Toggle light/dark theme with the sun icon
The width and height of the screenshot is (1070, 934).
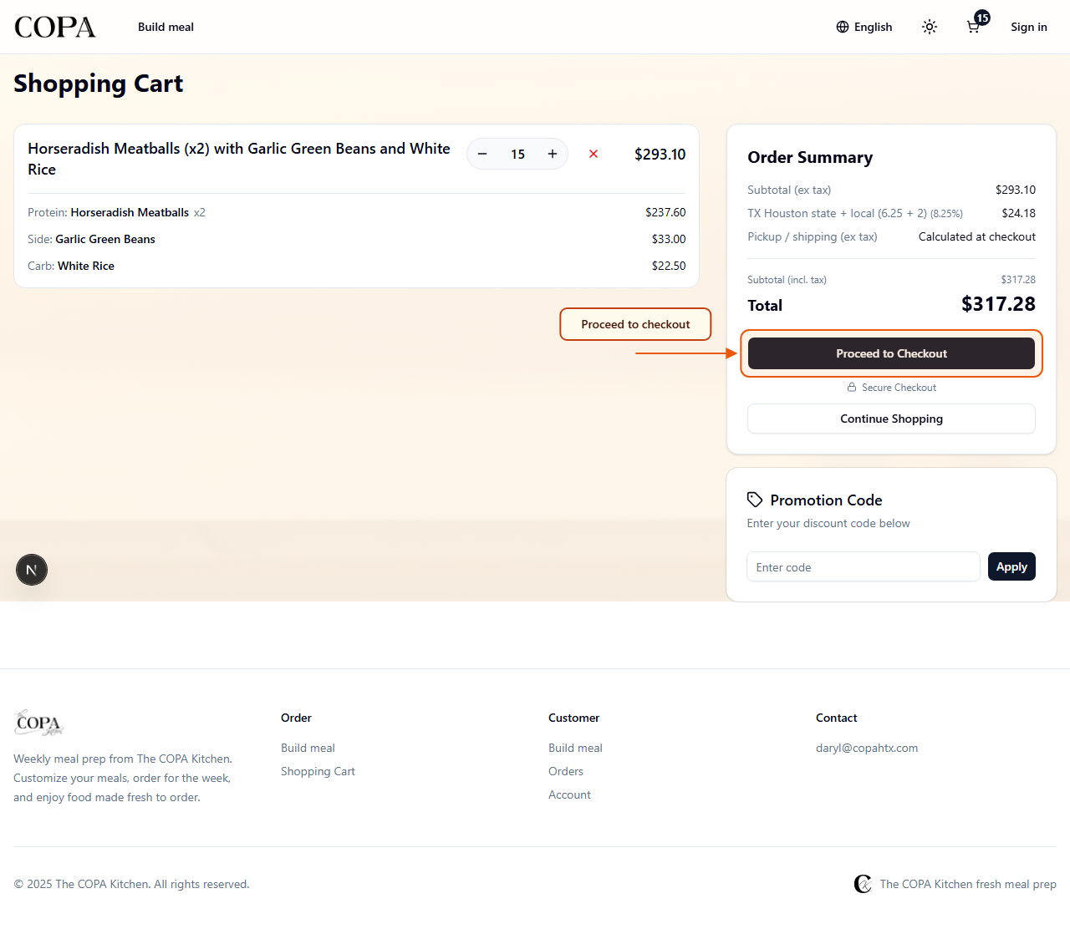coord(929,27)
